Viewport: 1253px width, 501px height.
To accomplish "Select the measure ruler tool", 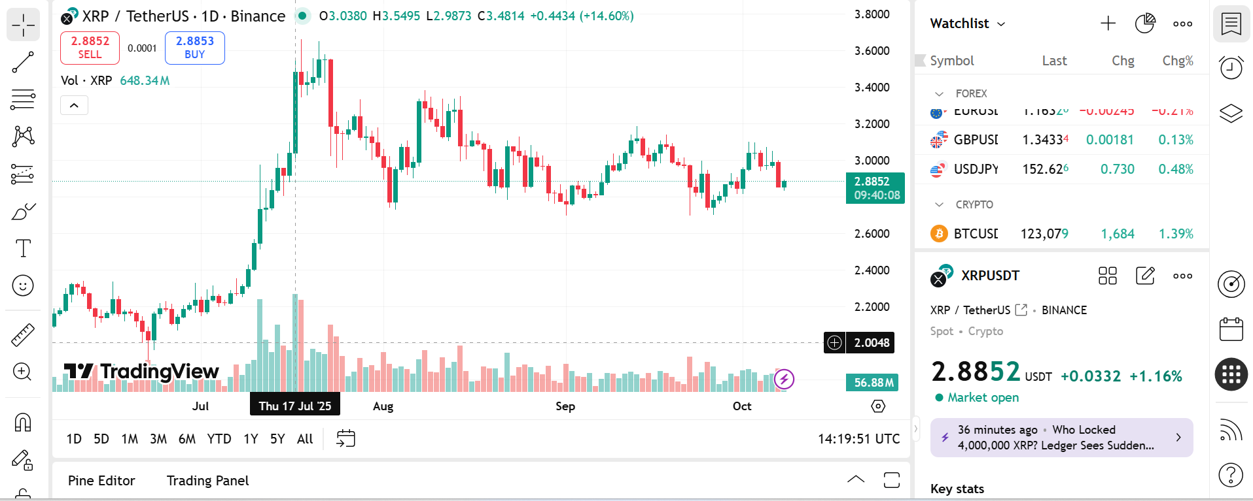I will pyautogui.click(x=23, y=335).
